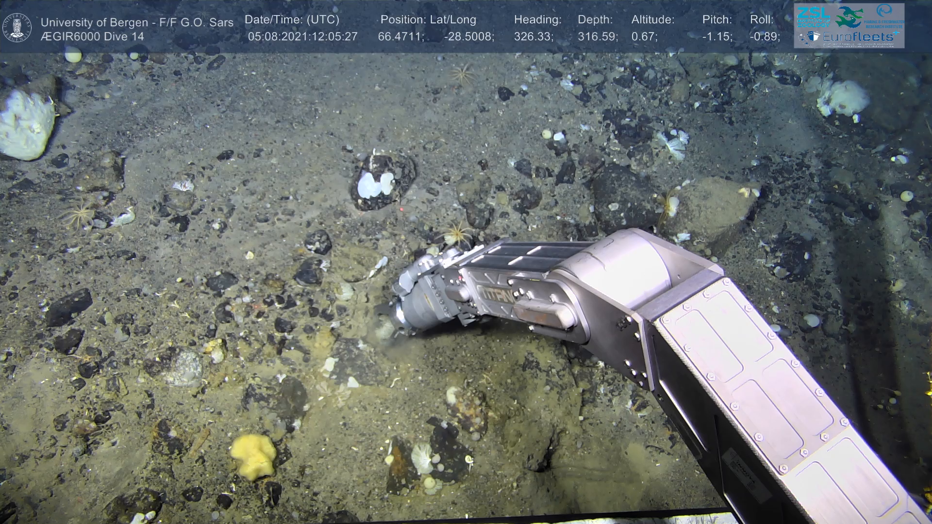Click the depth value 316.59
932x524 pixels.
pyautogui.click(x=597, y=37)
